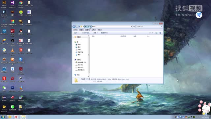Open the Foxmail desktop icon
This screenshot has height=119, width=211.
tap(13, 79)
